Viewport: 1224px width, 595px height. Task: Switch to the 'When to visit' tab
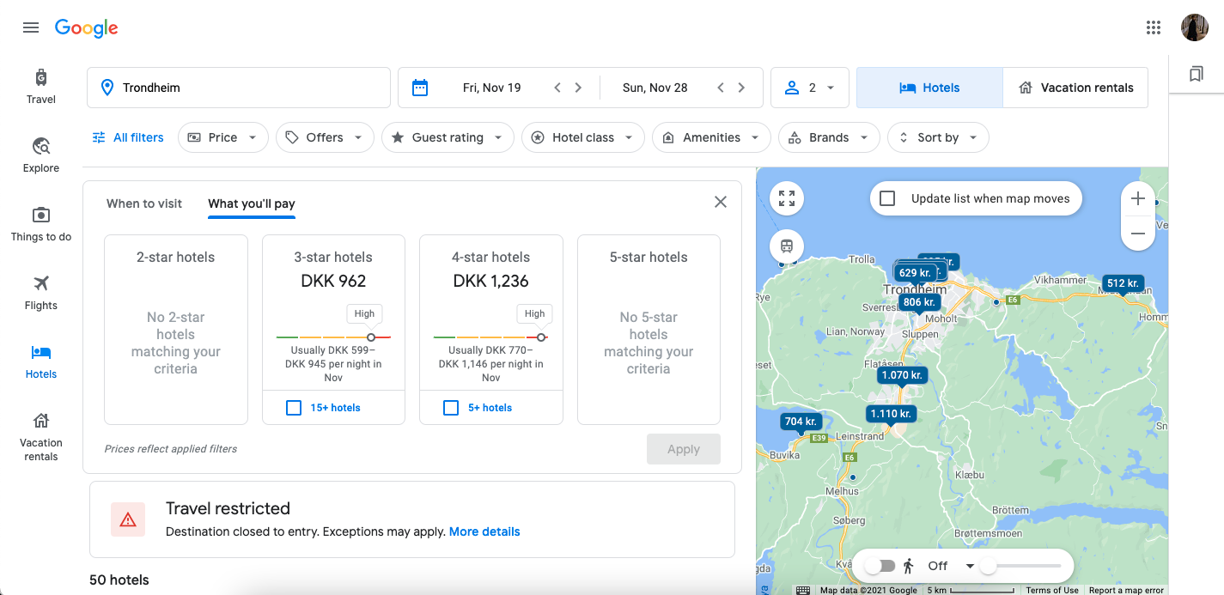pyautogui.click(x=144, y=203)
